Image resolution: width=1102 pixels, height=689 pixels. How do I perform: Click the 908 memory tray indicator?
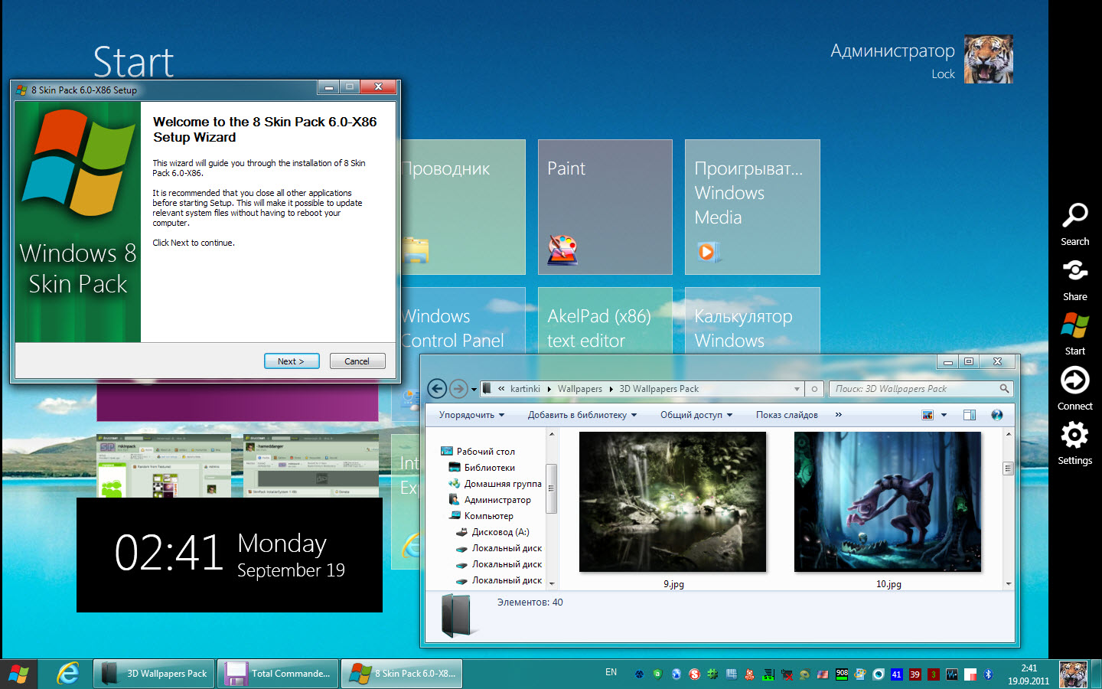[x=842, y=674]
